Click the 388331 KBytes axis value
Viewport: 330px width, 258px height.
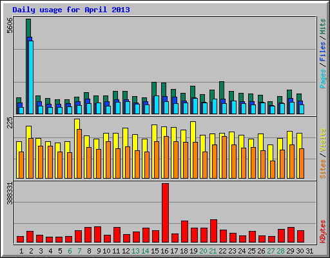coord(10,193)
